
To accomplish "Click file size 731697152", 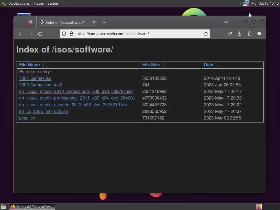I will click(x=153, y=118).
